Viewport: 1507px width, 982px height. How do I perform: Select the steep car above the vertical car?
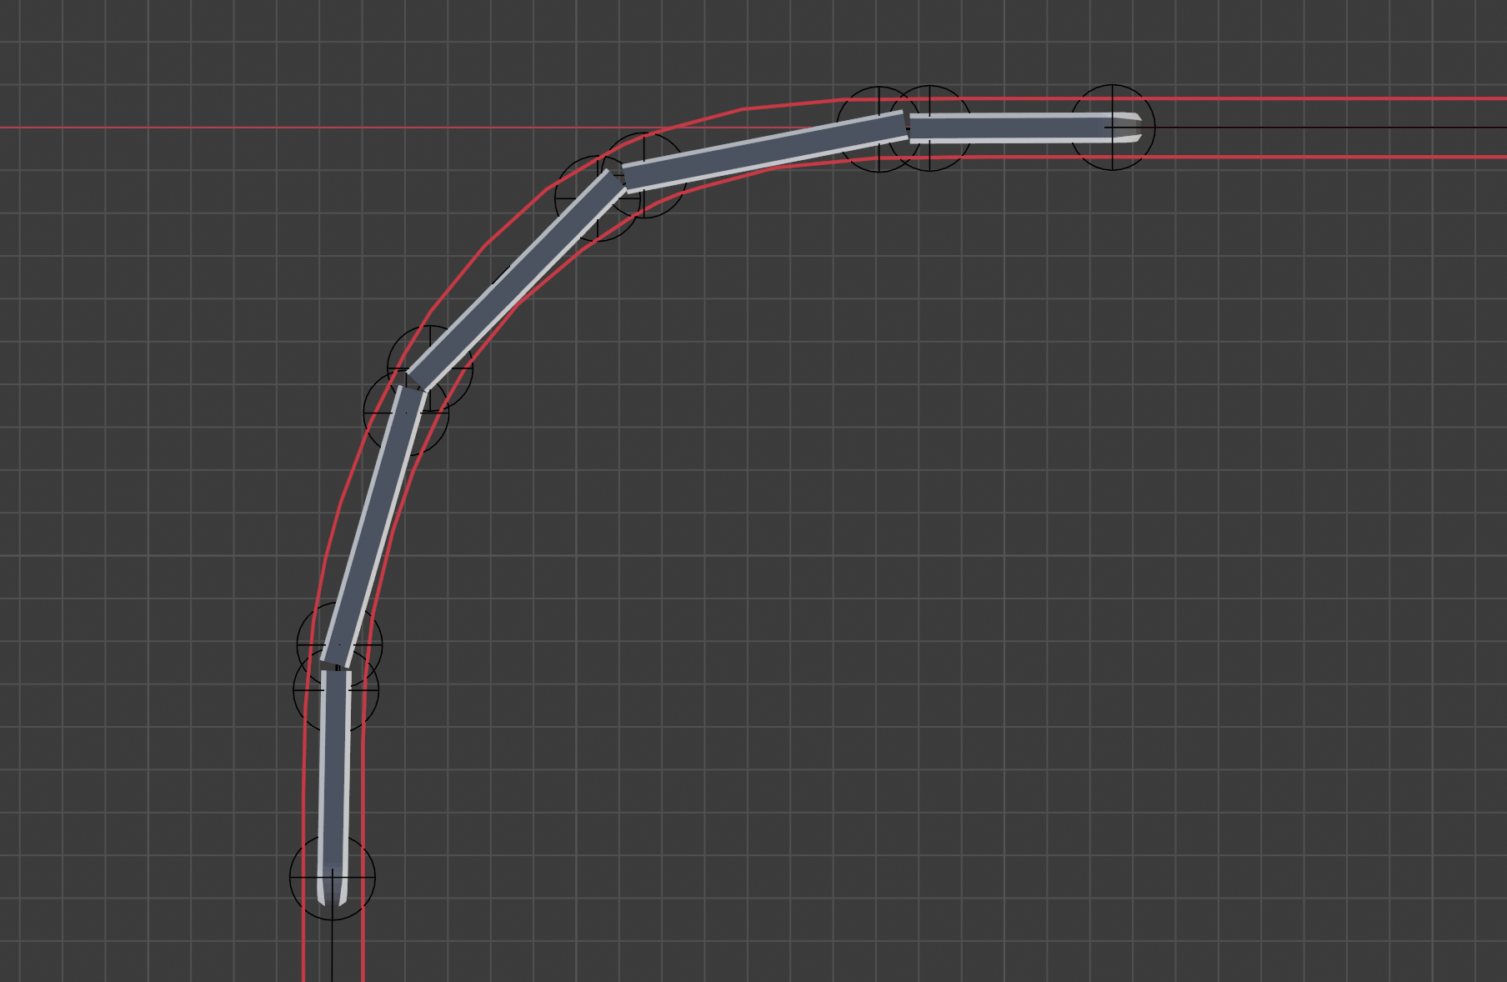373,525
